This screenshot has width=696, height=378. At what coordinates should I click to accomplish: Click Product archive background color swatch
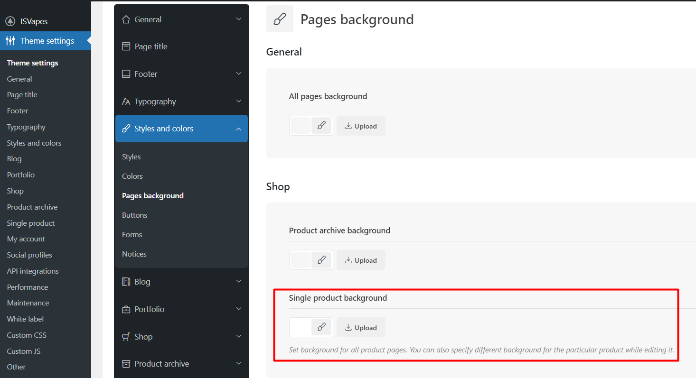coord(301,260)
